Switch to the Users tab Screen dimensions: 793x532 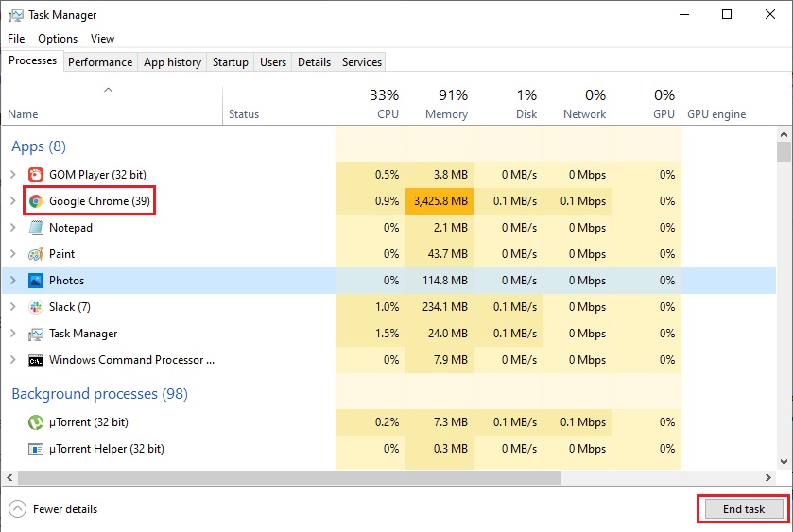273,62
